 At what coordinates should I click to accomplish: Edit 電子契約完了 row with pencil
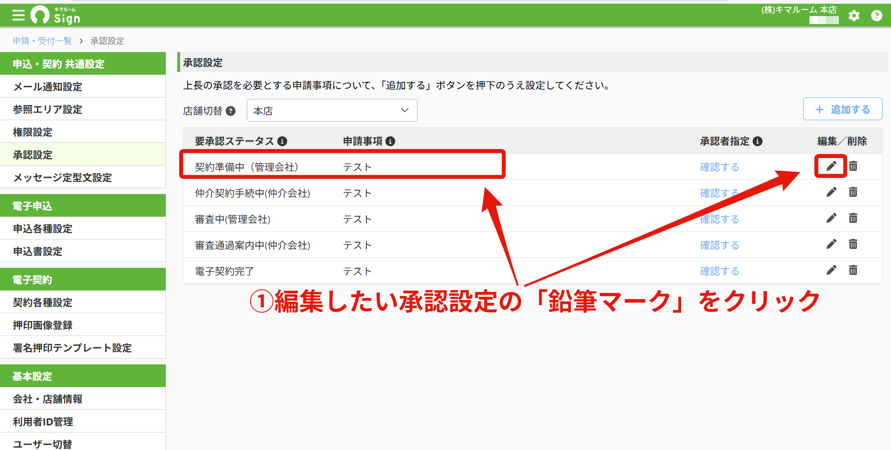(x=831, y=270)
